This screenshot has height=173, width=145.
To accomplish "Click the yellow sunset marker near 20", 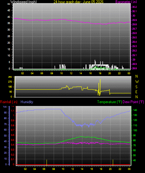I will [x=113, y=162].
